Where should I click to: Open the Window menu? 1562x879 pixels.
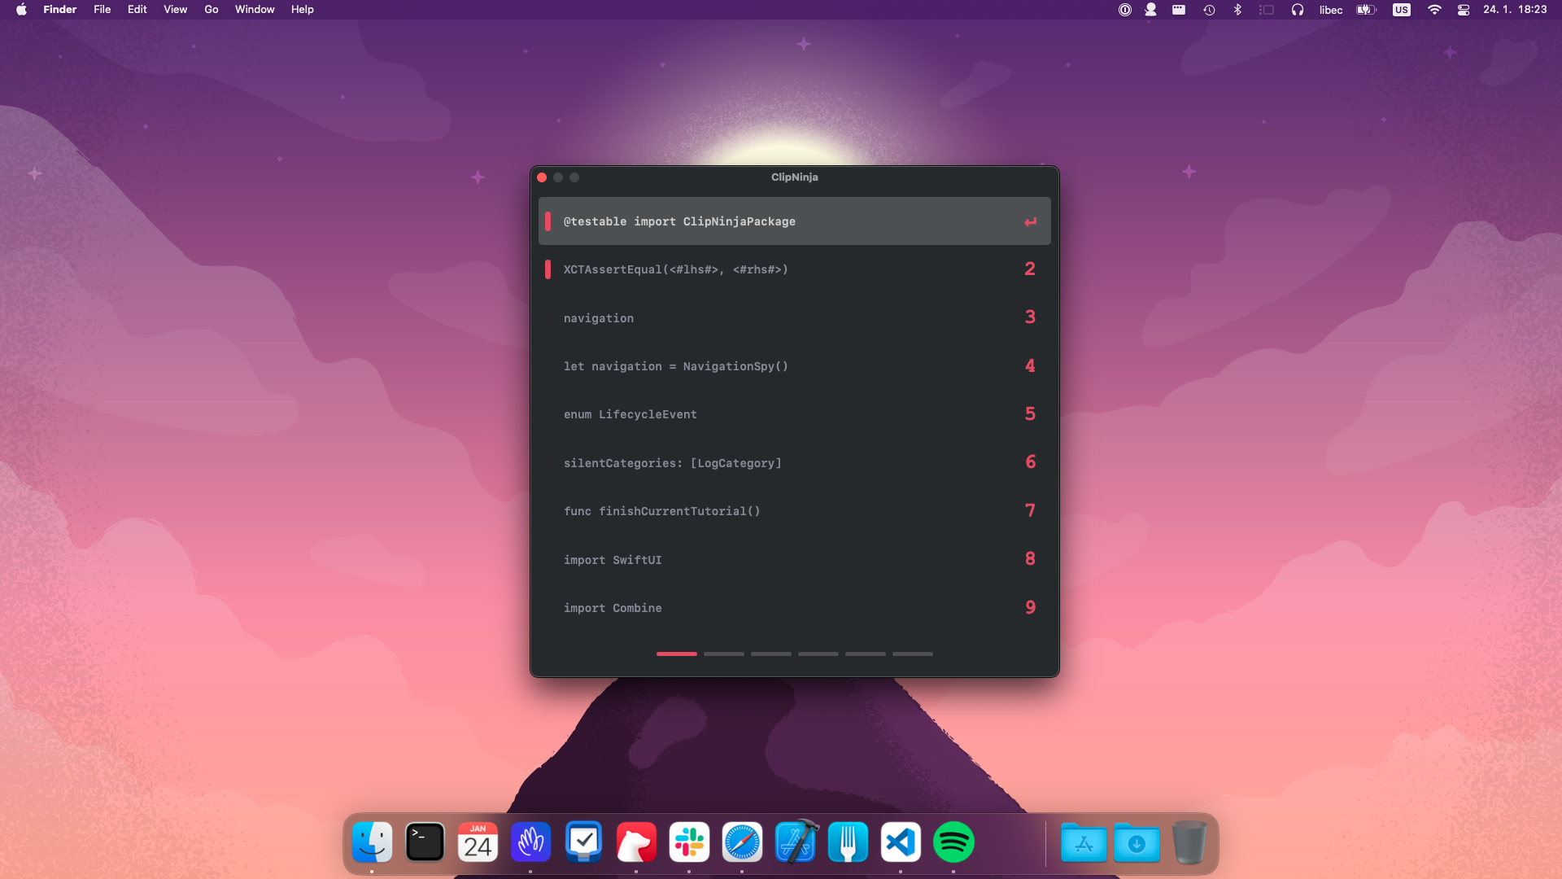point(255,10)
